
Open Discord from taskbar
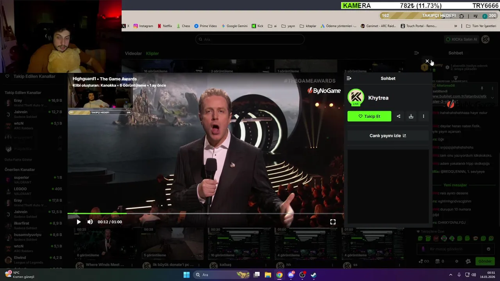pyautogui.click(x=291, y=275)
